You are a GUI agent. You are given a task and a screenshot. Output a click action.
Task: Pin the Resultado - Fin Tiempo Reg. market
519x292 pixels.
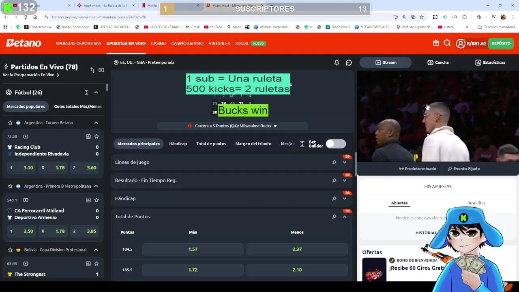point(334,180)
